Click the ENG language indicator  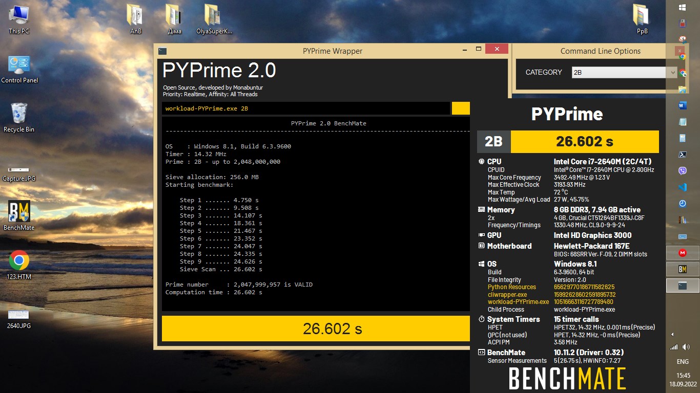tap(683, 362)
